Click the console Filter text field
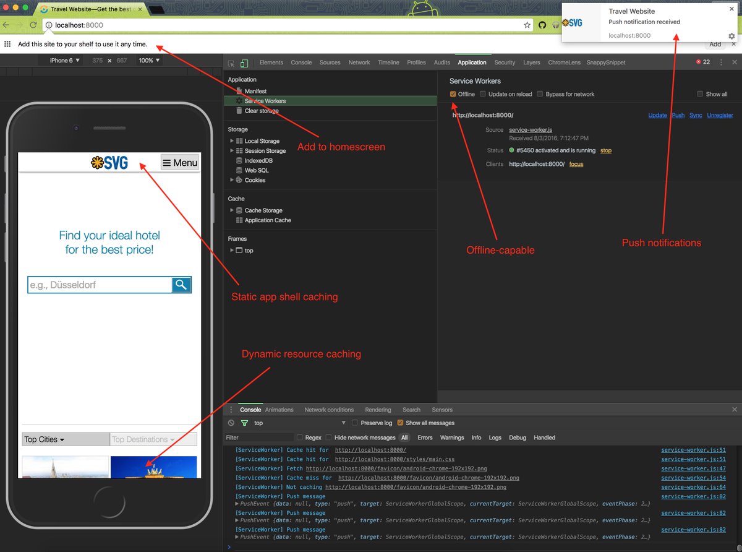The image size is (742, 552). coord(258,438)
